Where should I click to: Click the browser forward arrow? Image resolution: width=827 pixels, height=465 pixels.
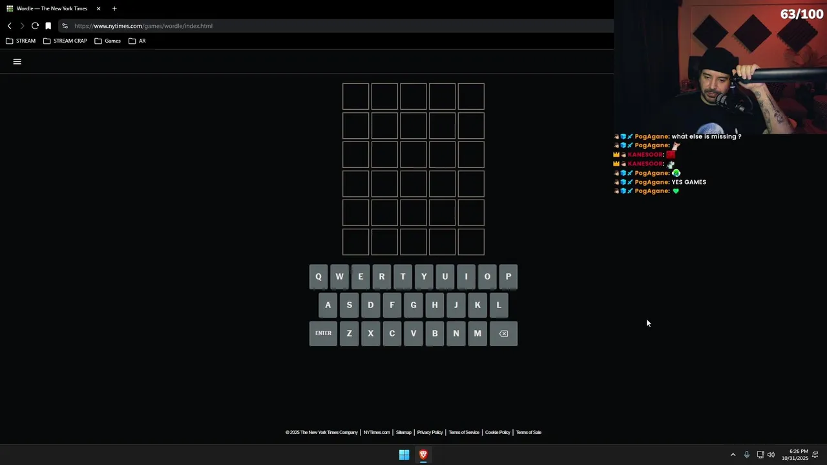pyautogui.click(x=22, y=26)
